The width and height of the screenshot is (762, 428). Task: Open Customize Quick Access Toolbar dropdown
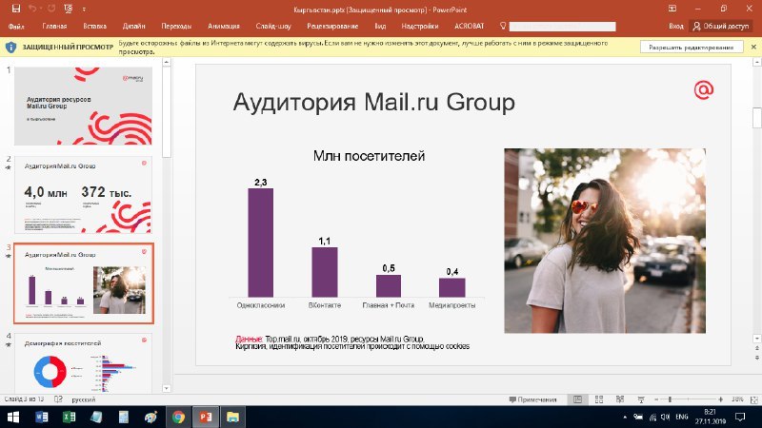coord(84,10)
